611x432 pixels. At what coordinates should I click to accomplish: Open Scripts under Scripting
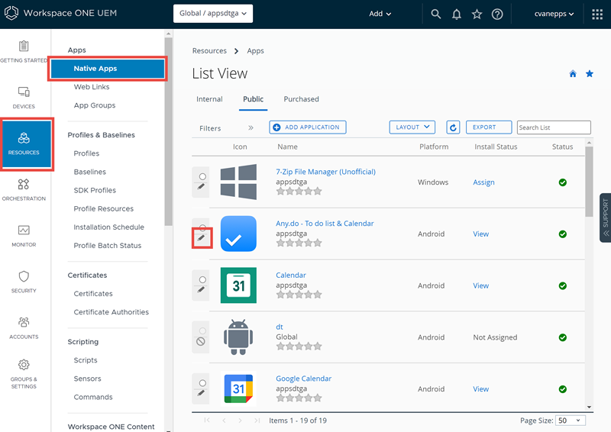tap(86, 360)
